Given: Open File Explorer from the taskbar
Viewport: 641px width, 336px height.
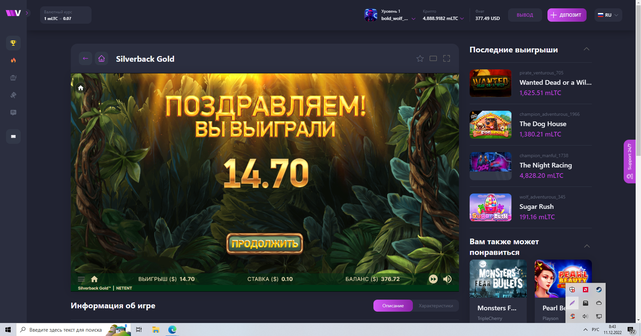Looking at the screenshot, I should click(x=156, y=330).
